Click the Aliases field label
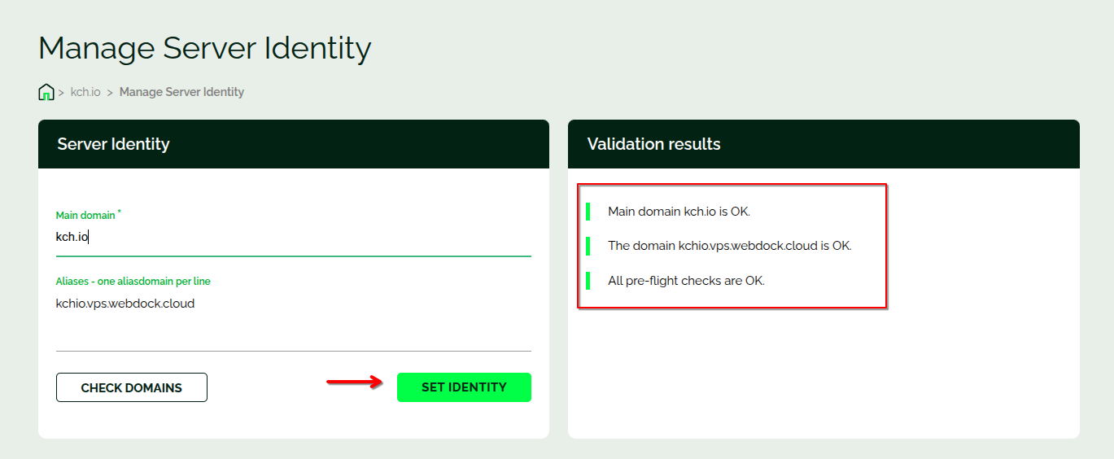This screenshot has height=459, width=1114. (x=133, y=282)
